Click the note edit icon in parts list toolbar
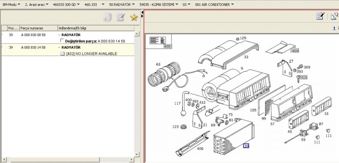The height and width of the screenshot is (163, 339). coord(121,18)
